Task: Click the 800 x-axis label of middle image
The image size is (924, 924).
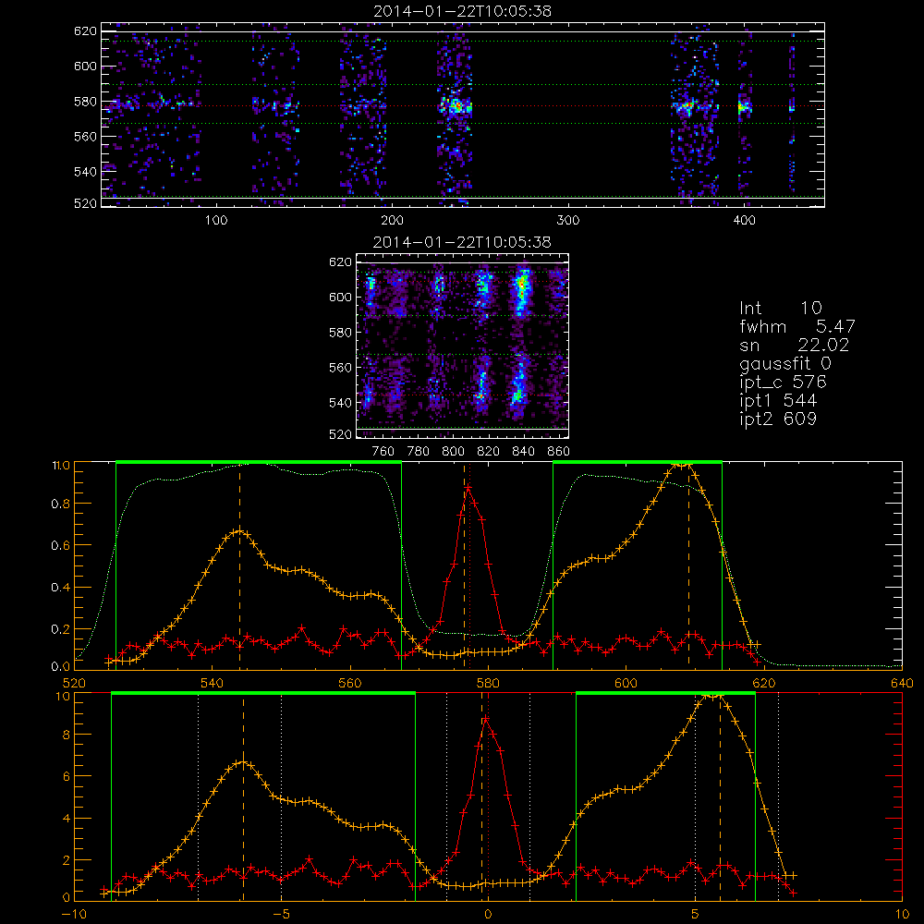Action: pyautogui.click(x=453, y=452)
